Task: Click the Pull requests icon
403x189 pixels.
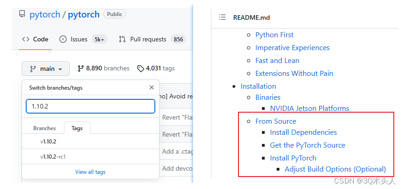Action: tap(122, 39)
